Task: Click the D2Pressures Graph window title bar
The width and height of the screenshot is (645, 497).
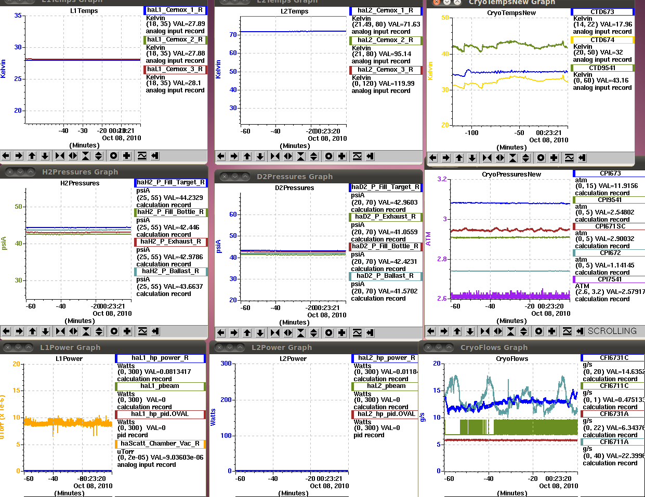Action: click(x=318, y=177)
